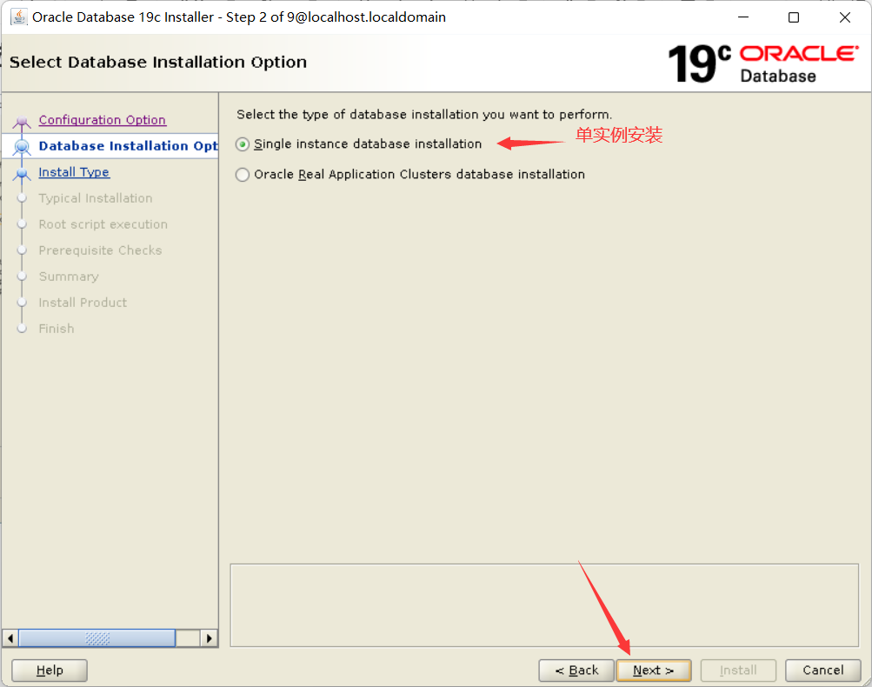Click the Back button
Image resolution: width=872 pixels, height=687 pixels.
(x=576, y=670)
